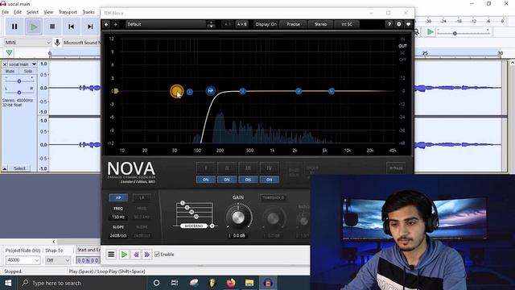
Task: Click preset up/down stepper arrows
Action: pyautogui.click(x=211, y=24)
